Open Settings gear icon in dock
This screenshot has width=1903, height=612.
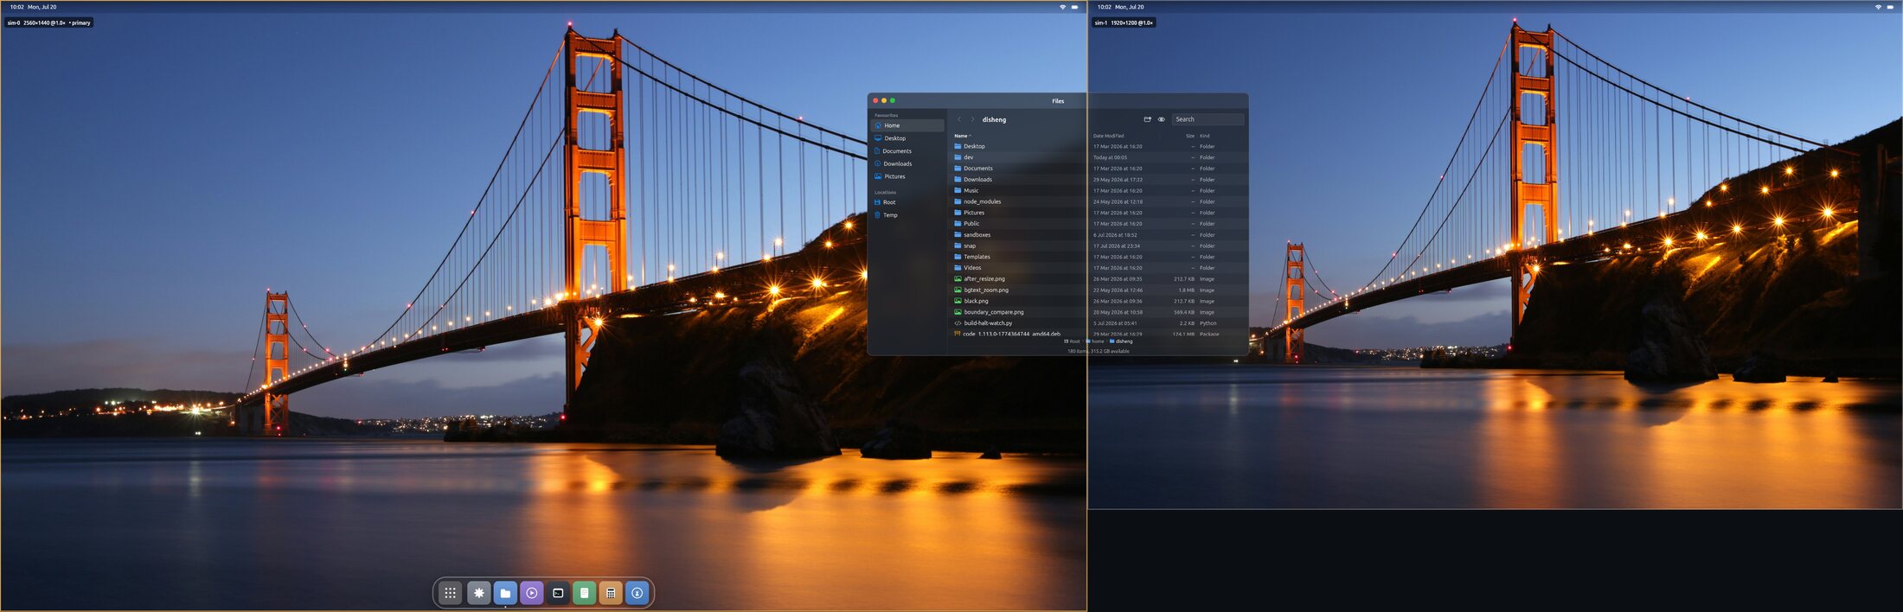478,593
